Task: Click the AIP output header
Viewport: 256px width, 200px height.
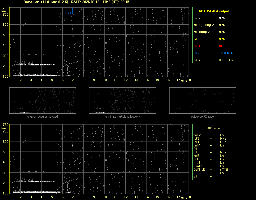Action: 214,128
